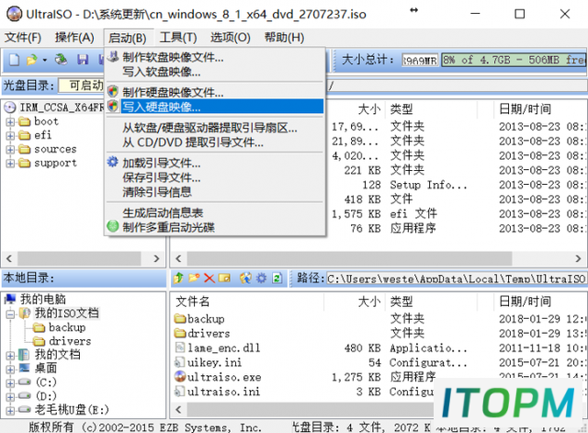Click the 可启动 bootable status field
Viewport: 588px width, 433px height.
pos(82,85)
